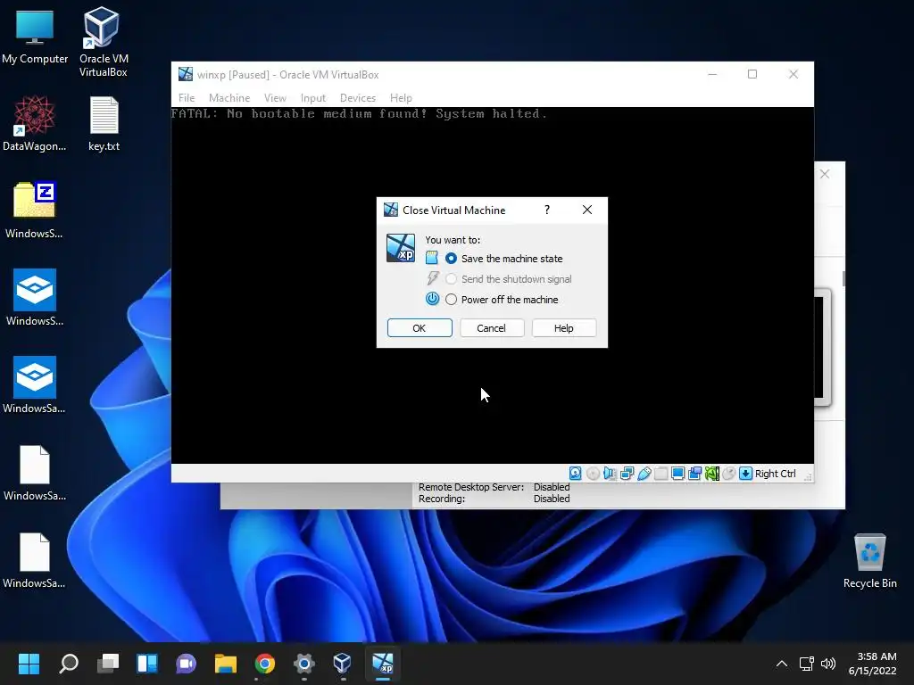This screenshot has height=685, width=914.
Task: Open the Windows Start menu
Action: pos(29,664)
